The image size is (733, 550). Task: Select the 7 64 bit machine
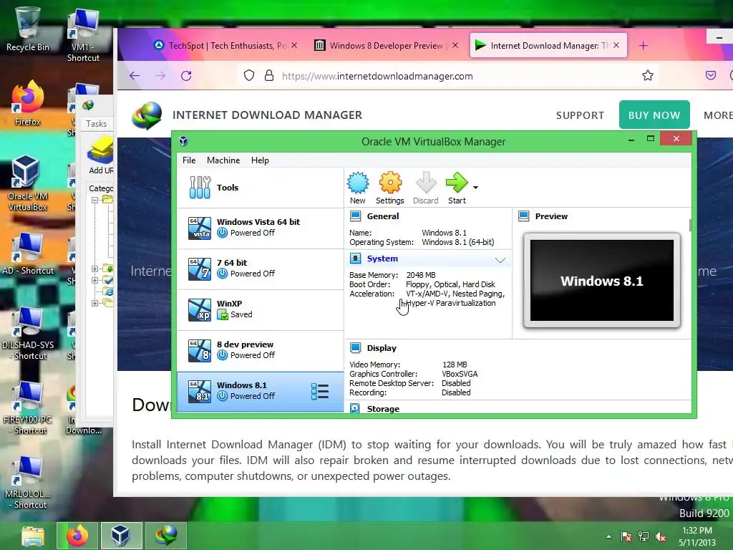[260, 269]
